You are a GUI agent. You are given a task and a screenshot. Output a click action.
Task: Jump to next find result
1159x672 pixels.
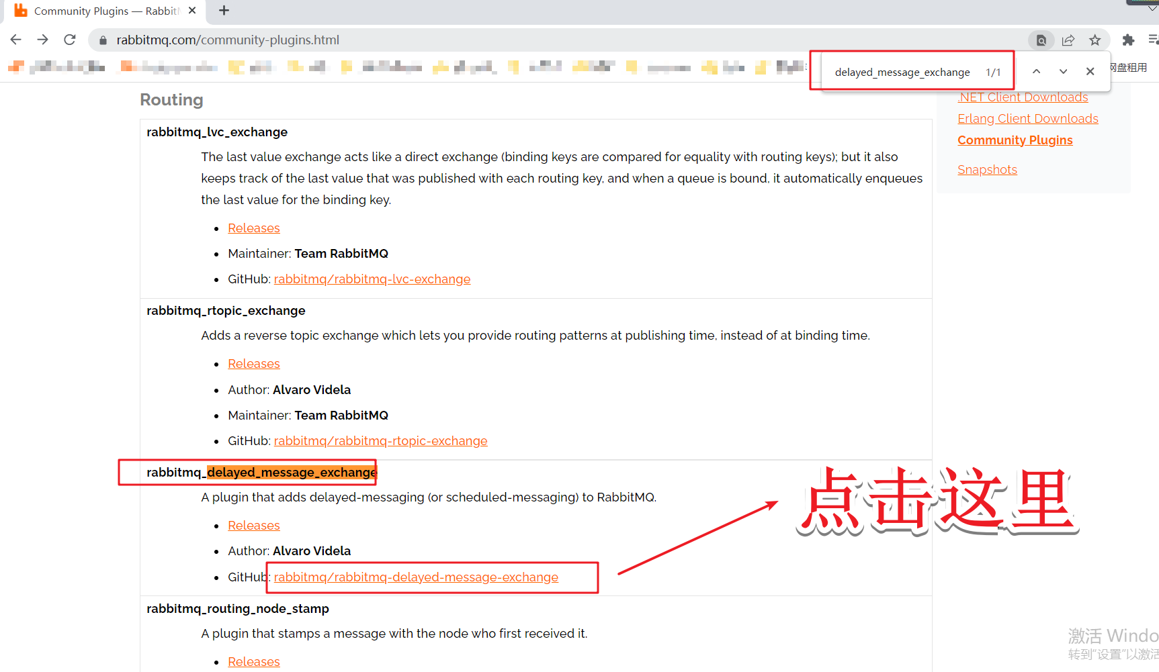pos(1064,71)
